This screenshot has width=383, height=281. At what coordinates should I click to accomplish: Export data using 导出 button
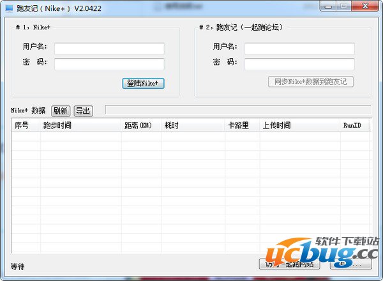[x=83, y=111]
